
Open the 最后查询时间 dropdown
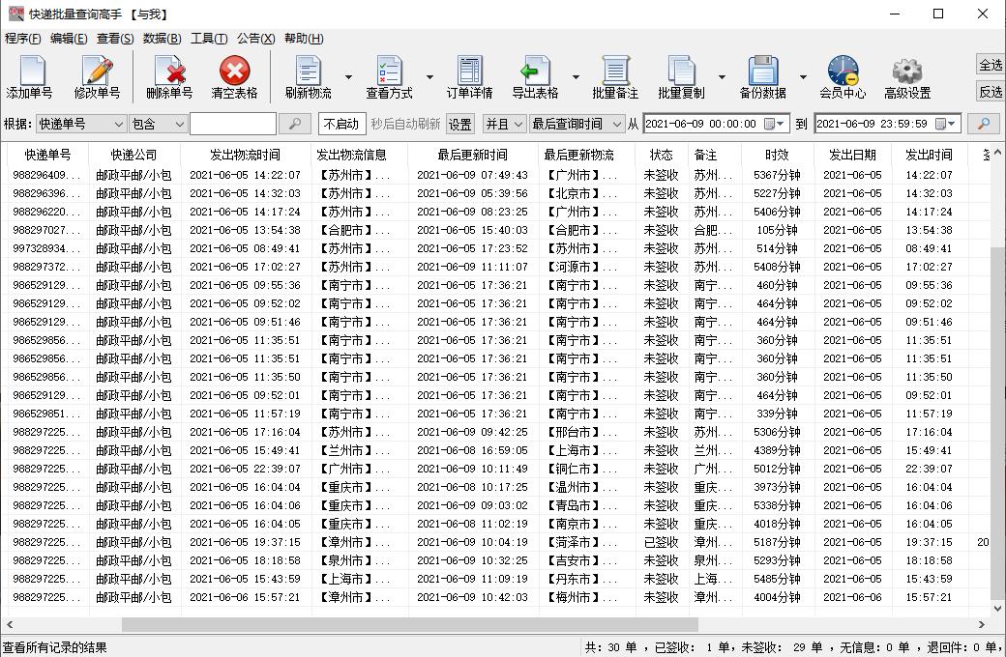point(577,124)
